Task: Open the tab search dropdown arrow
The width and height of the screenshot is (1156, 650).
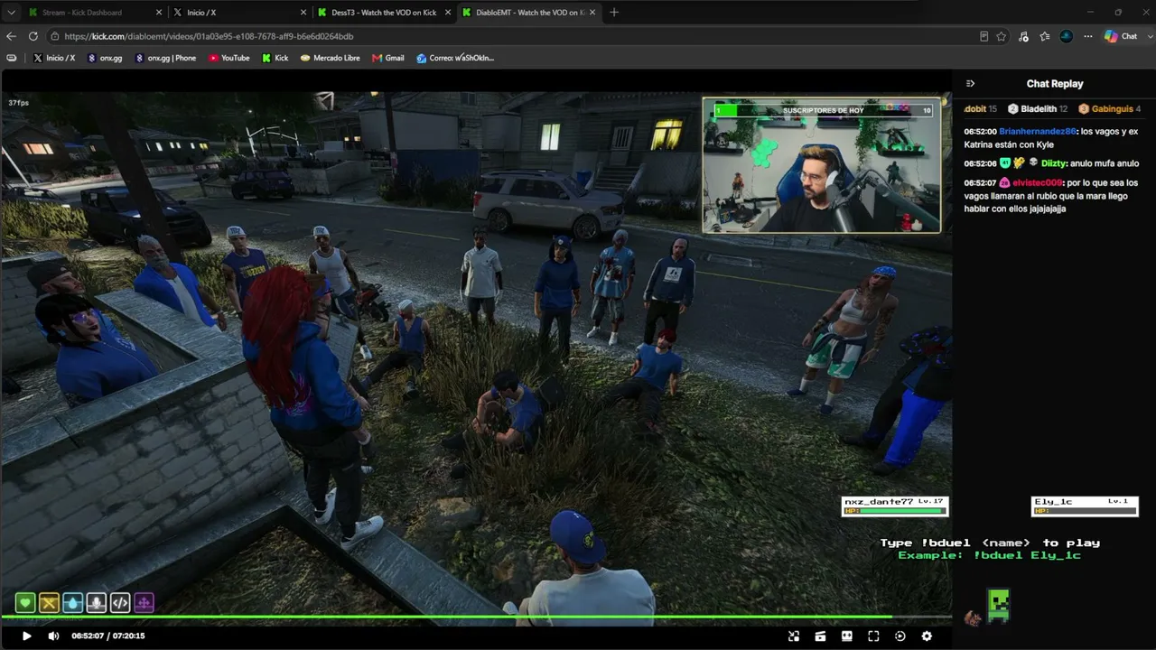Action: click(x=10, y=13)
